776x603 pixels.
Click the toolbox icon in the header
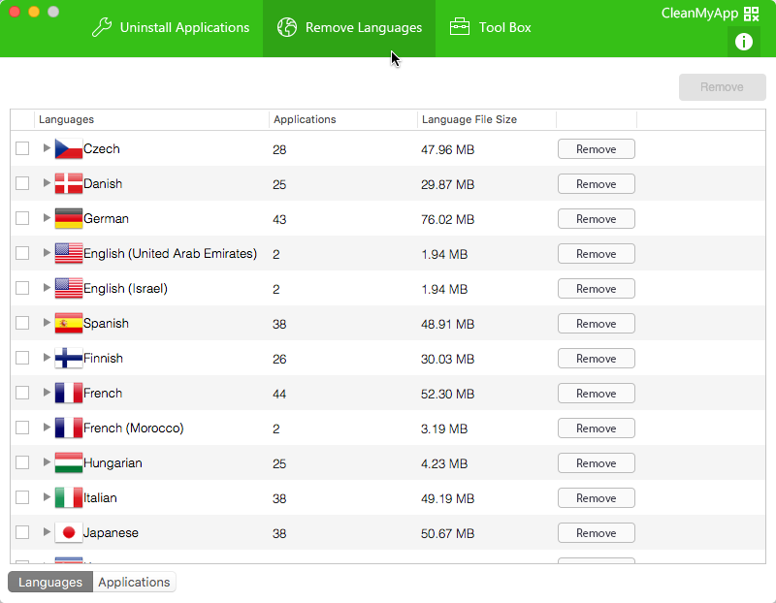460,27
